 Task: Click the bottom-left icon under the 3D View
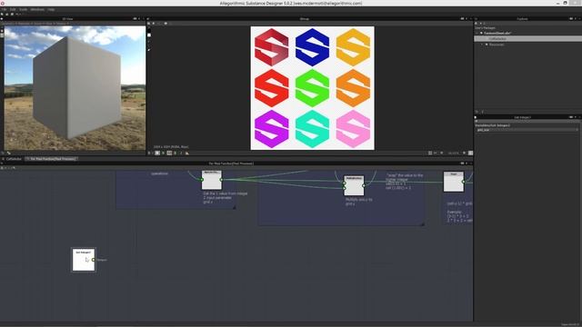(3, 153)
